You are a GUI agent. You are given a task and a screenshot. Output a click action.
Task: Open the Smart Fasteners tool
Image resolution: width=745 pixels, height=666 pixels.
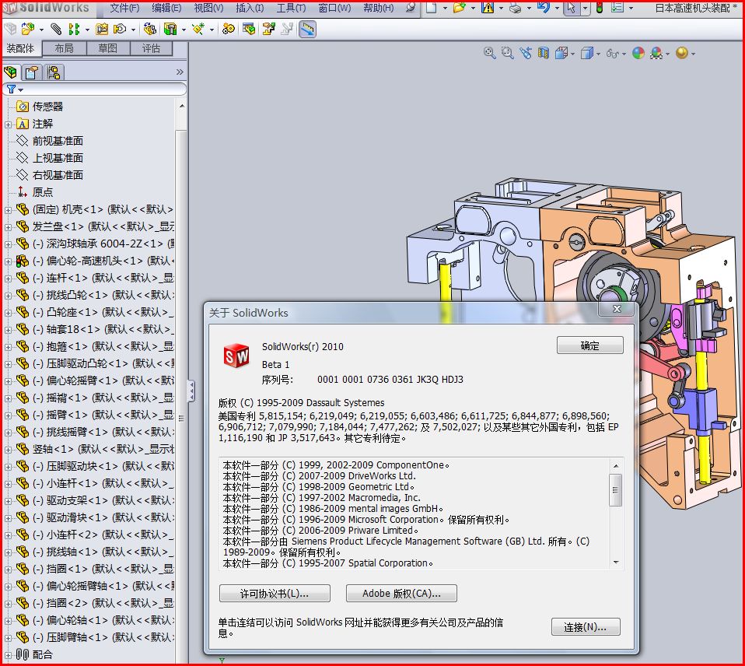(x=101, y=30)
